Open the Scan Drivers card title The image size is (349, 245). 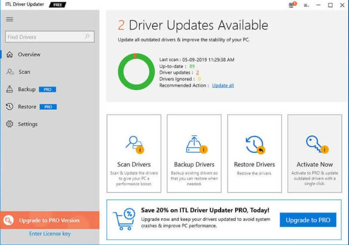134,164
